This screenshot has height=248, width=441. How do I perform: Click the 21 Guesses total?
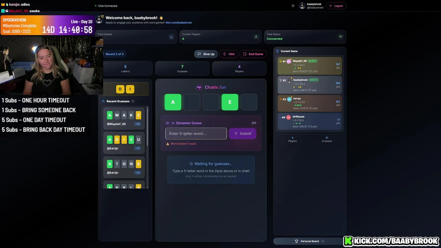point(327,139)
